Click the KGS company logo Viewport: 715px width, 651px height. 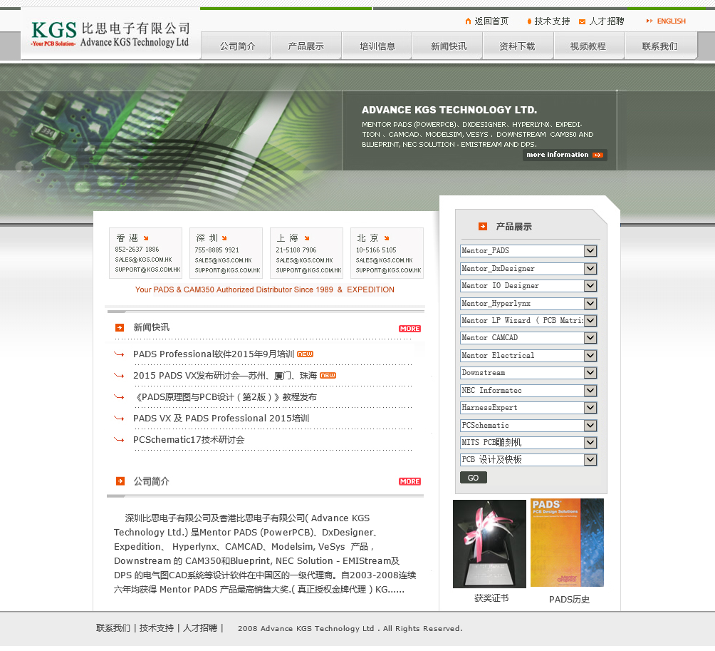click(110, 34)
